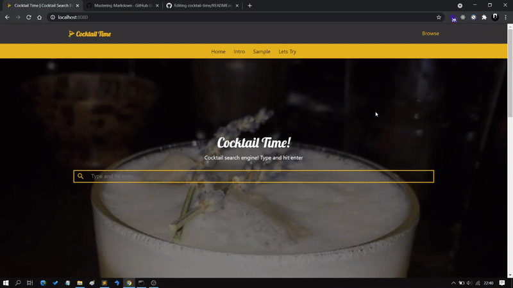Click the page vertical scrollbar thumb

pos(510,72)
